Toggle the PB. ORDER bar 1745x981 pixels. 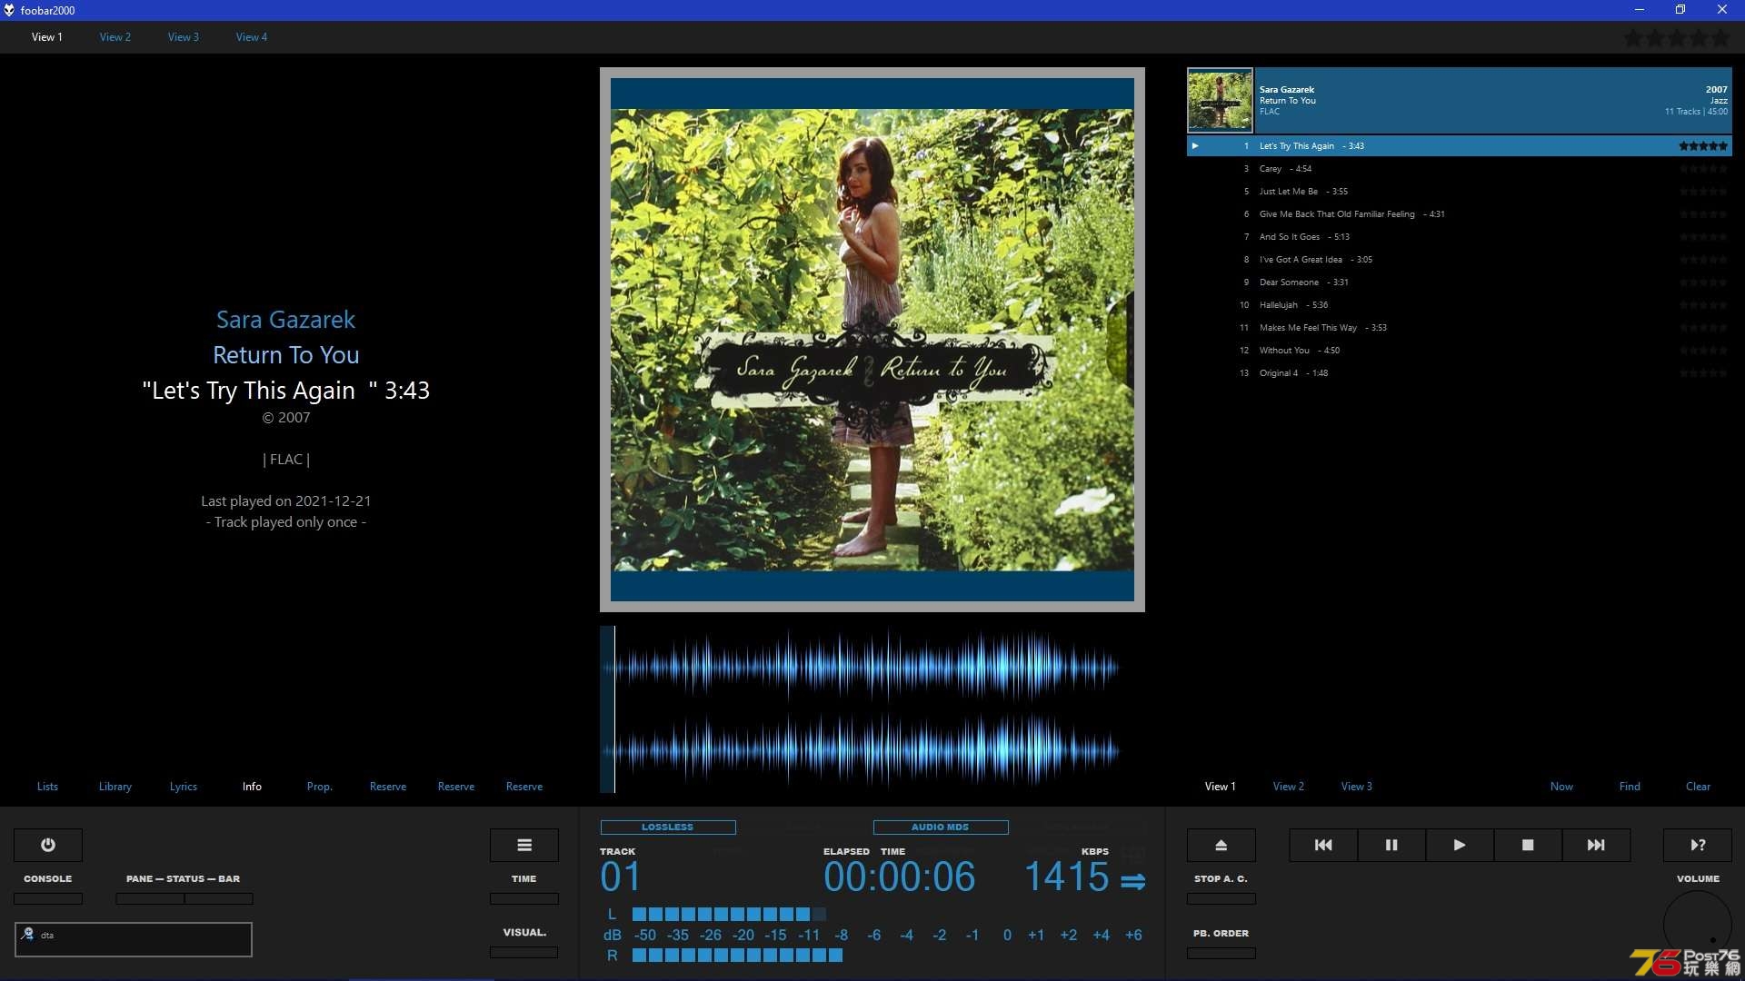(x=1221, y=954)
